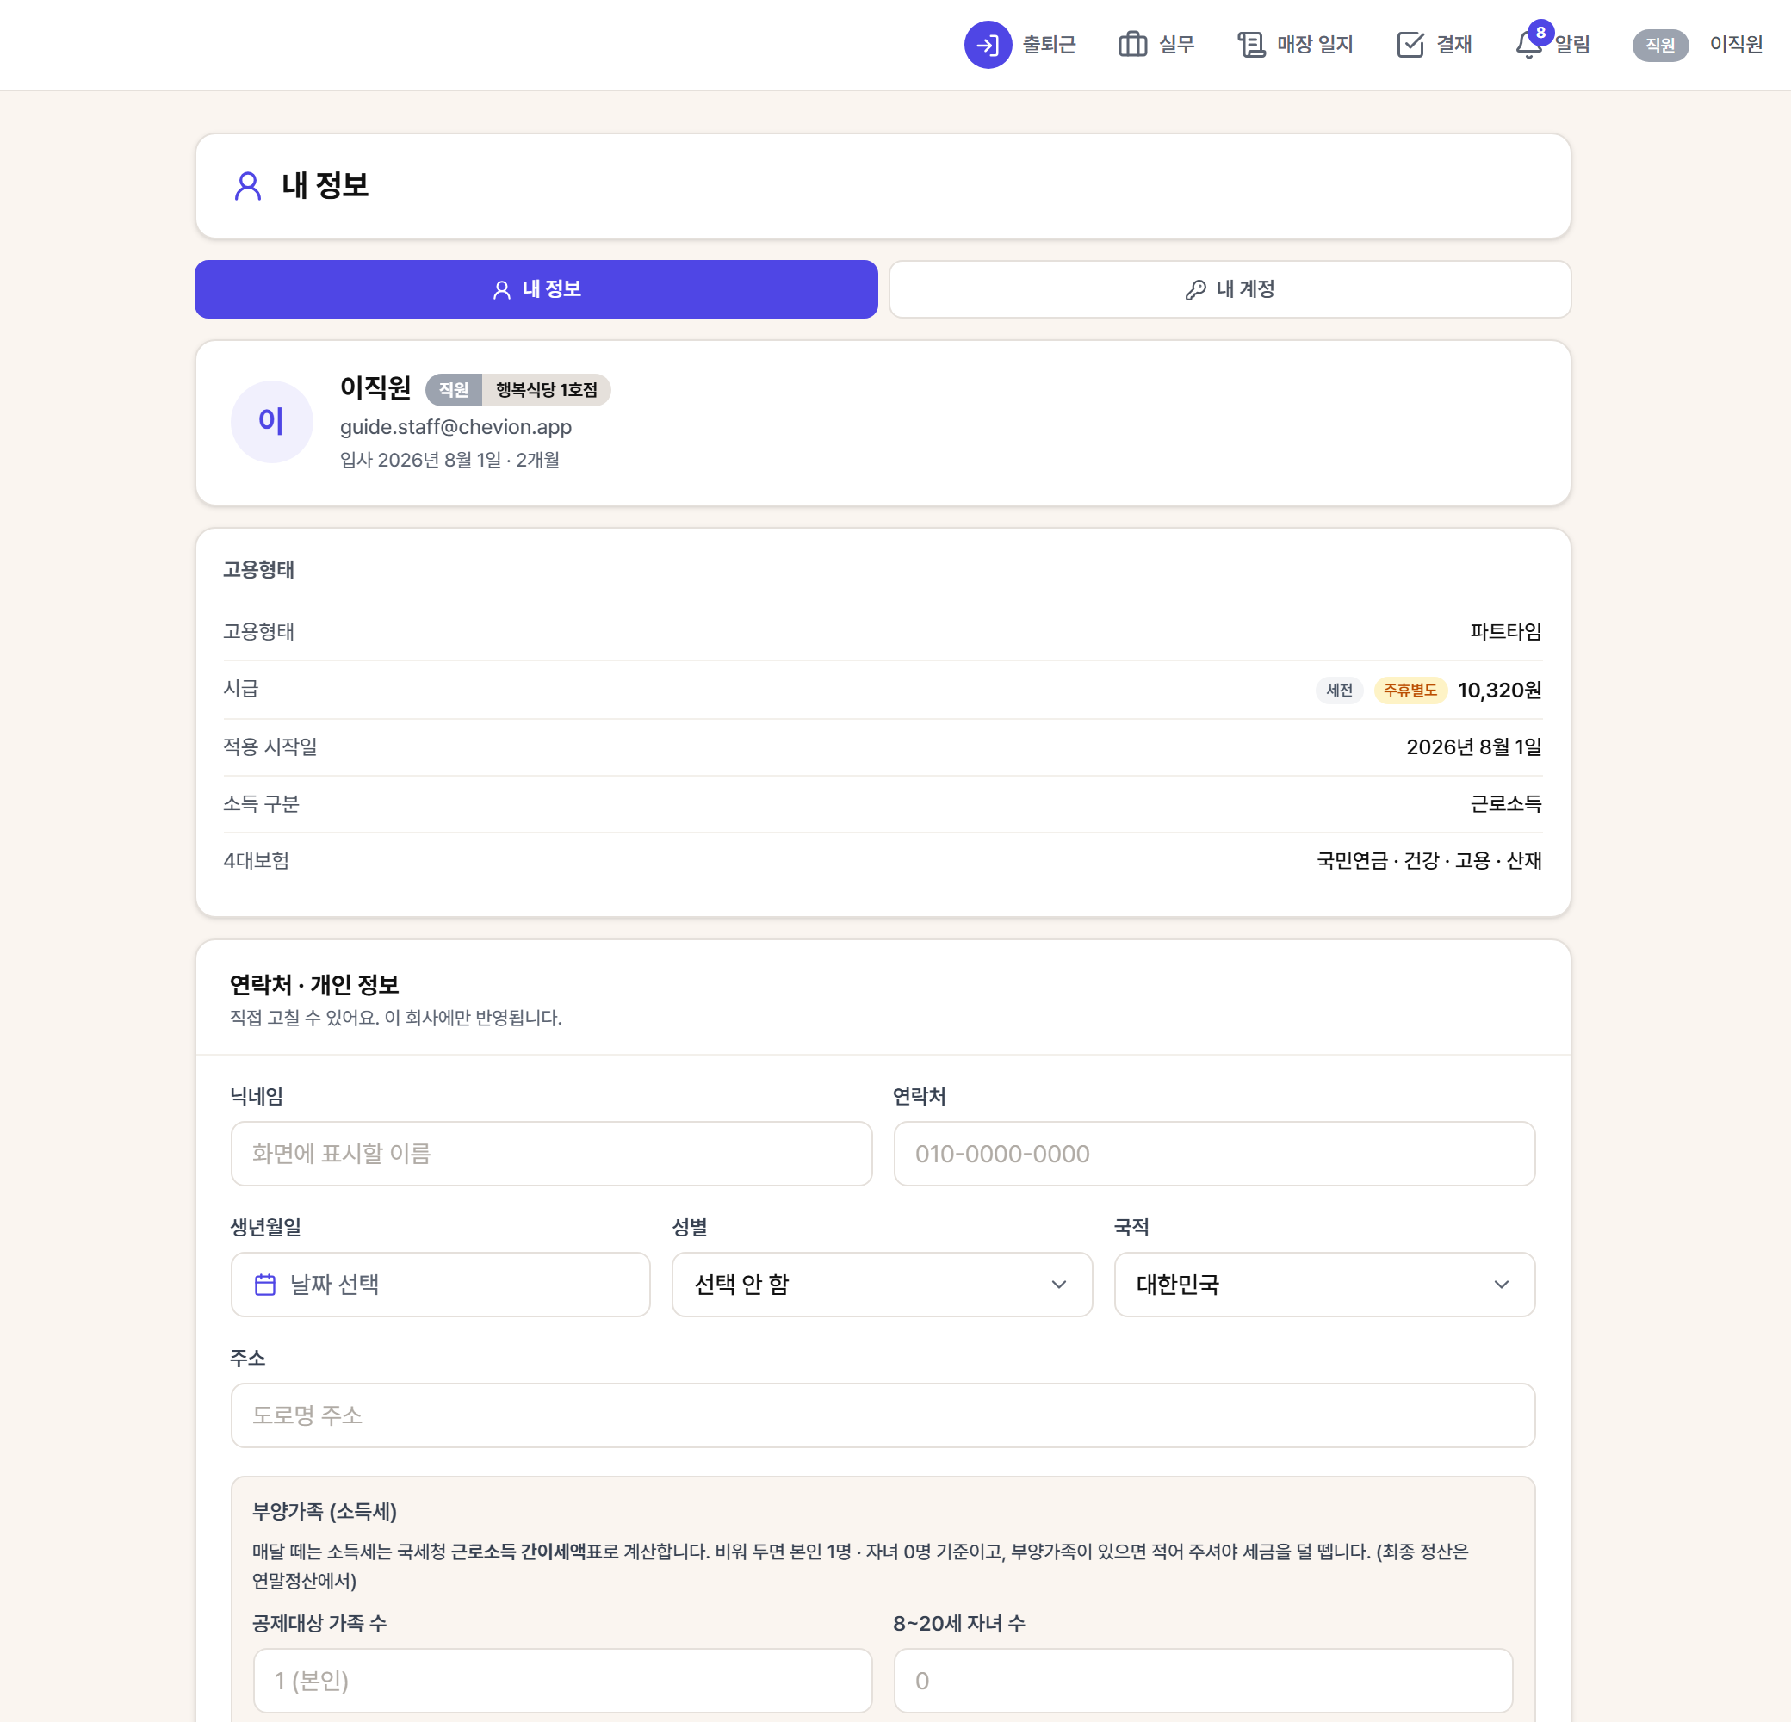
Task: Focus the 연락처 phone input field
Action: tap(1213, 1154)
